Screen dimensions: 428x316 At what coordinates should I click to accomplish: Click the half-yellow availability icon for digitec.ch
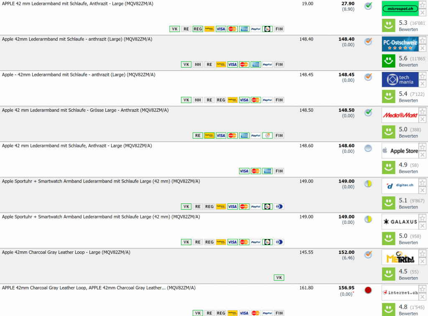(368, 184)
